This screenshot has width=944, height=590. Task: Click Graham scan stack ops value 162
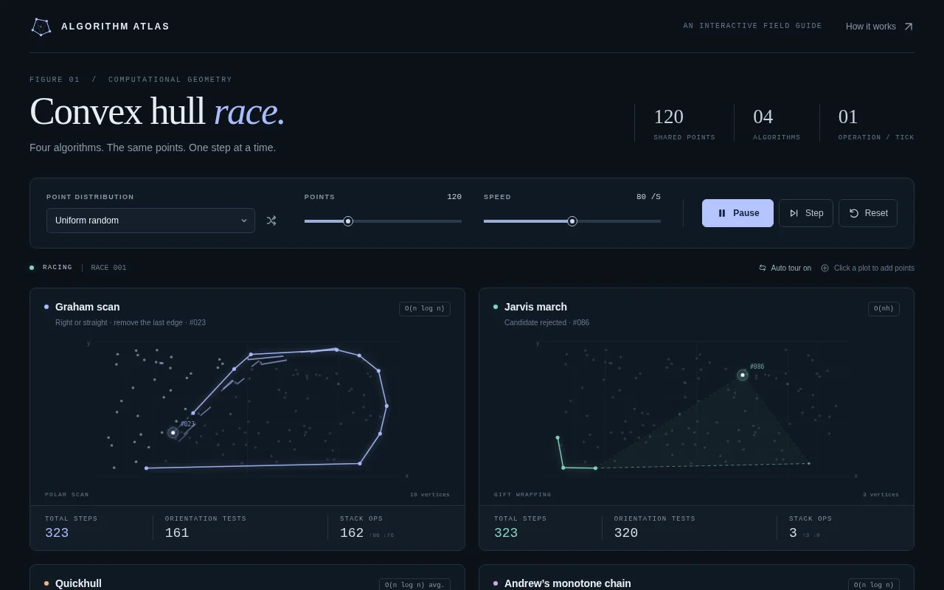click(352, 532)
